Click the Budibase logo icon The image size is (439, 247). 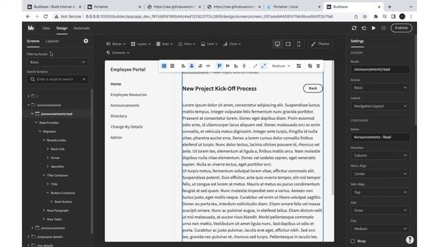tap(31, 27)
